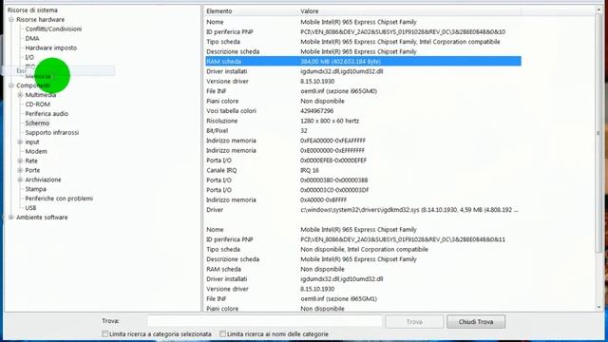Collapse the Componenti tree node
This screenshot has width=608, height=342.
click(11, 85)
